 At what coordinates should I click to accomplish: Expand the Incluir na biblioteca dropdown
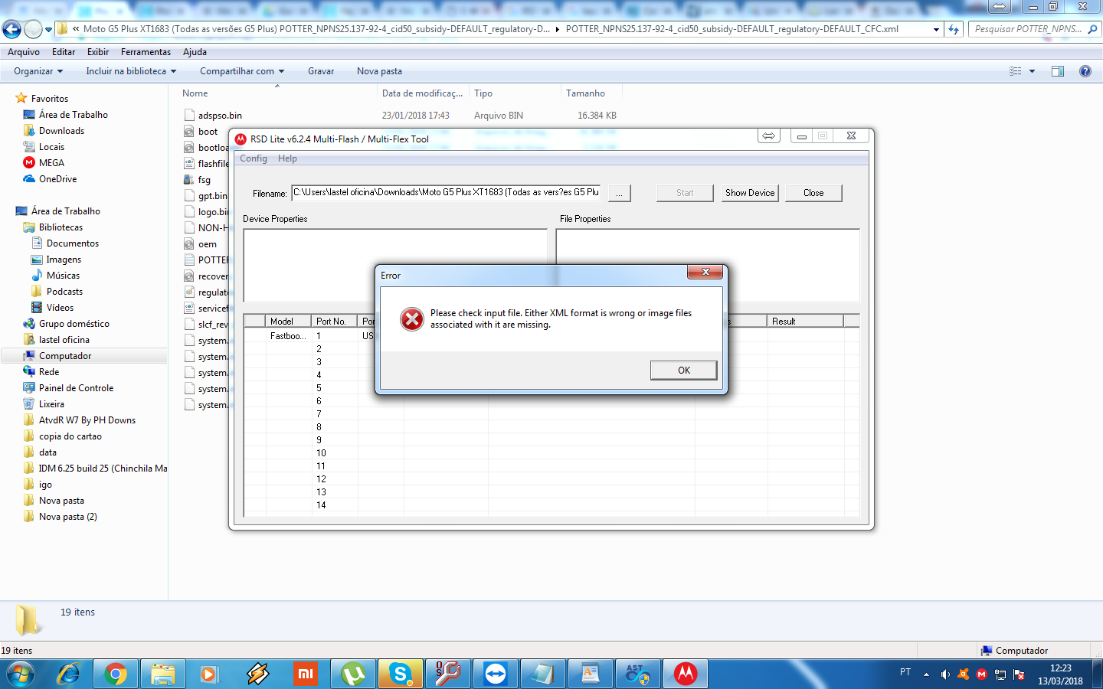pos(131,71)
